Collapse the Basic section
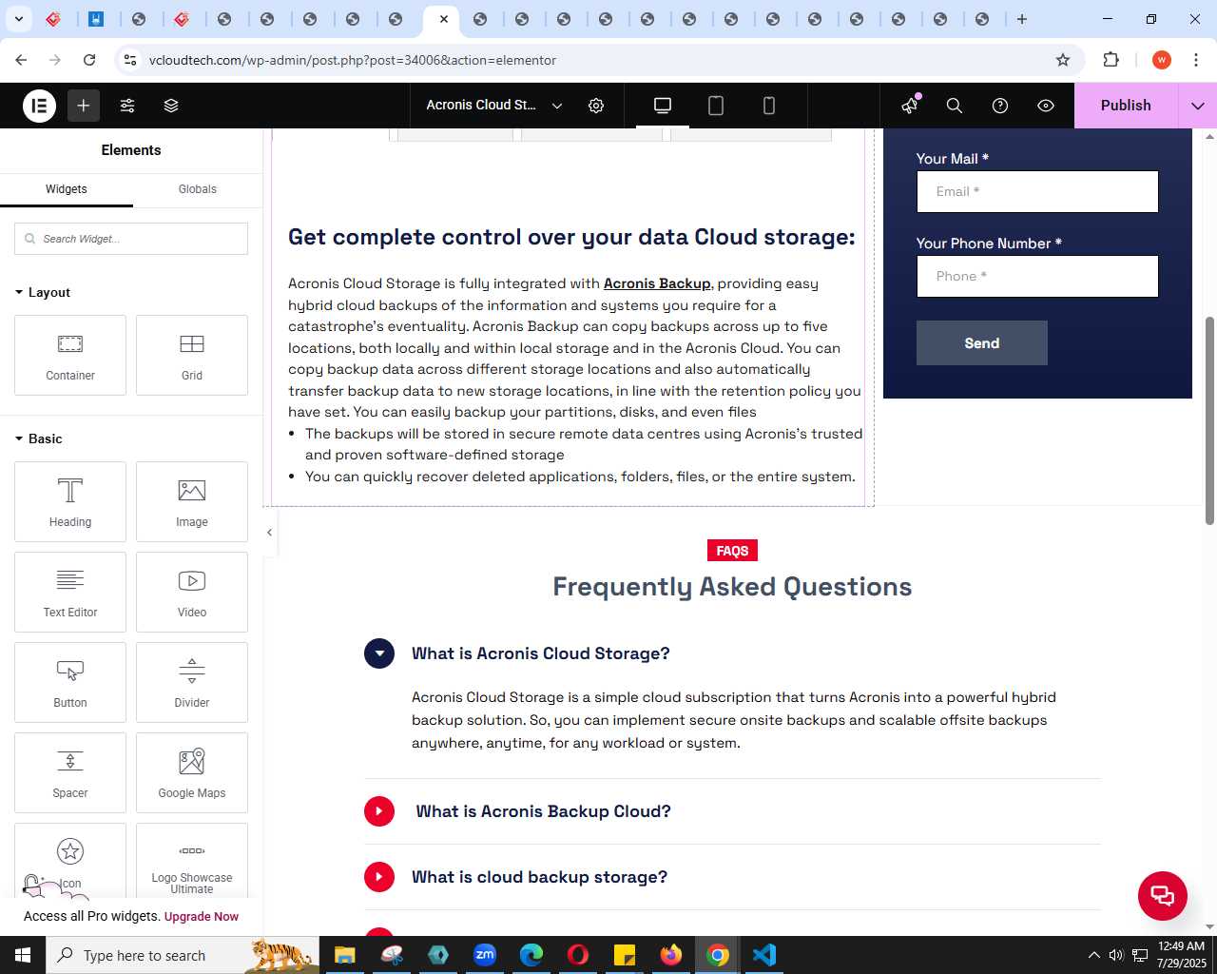The height and width of the screenshot is (974, 1217). pos(39,438)
